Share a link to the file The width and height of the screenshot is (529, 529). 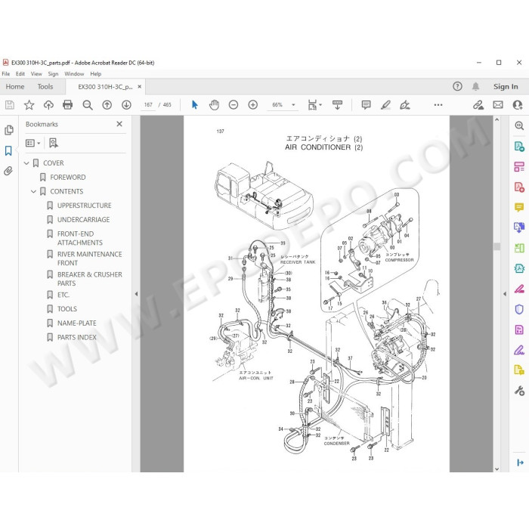[478, 105]
